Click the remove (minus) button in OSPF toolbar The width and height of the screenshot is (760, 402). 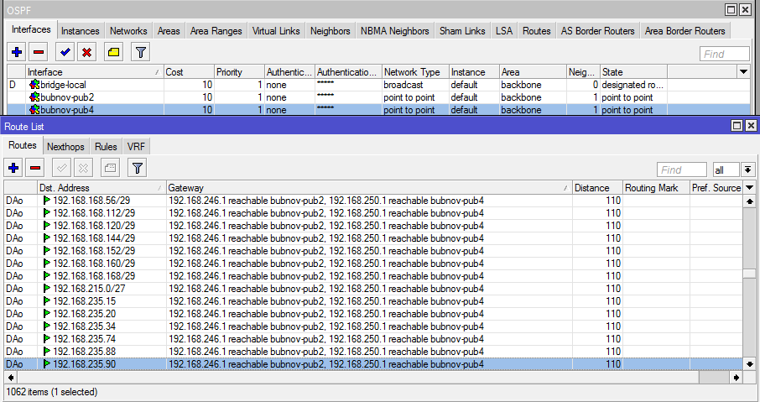pyautogui.click(x=39, y=53)
